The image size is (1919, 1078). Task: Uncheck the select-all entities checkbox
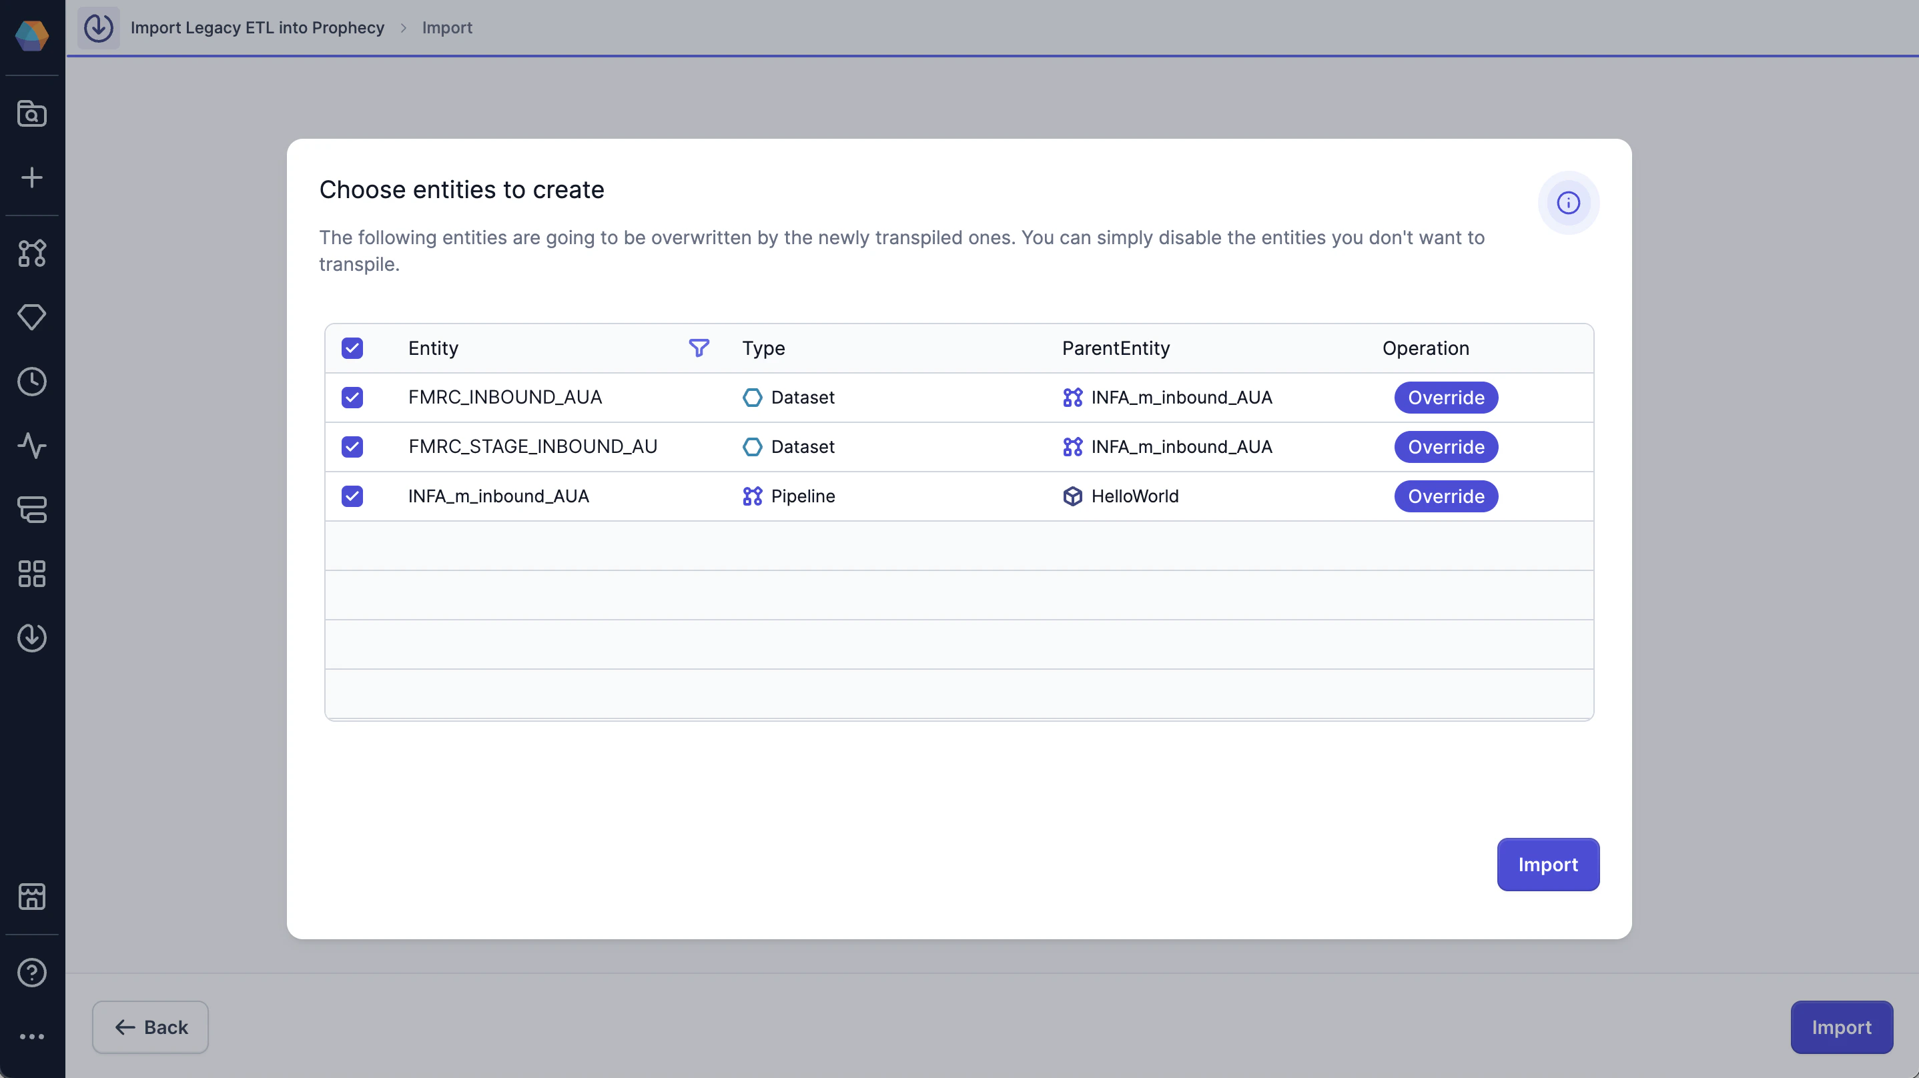352,348
